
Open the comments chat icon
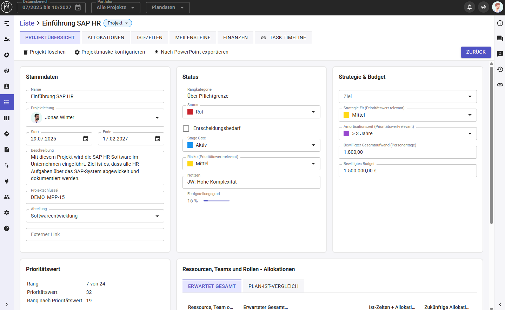(x=500, y=39)
